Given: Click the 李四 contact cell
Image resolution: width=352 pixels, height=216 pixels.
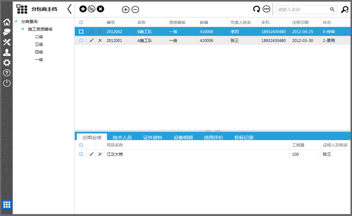Looking at the screenshot, I should 235,32.
